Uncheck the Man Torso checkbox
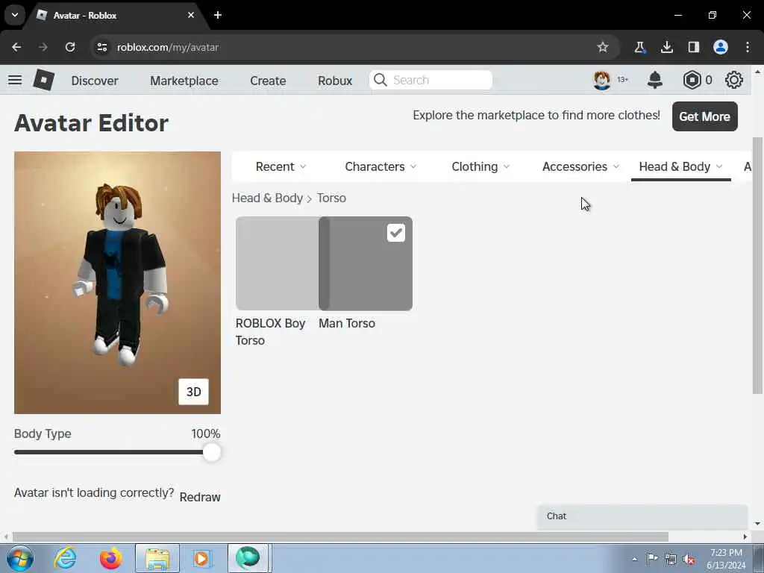 (x=396, y=233)
